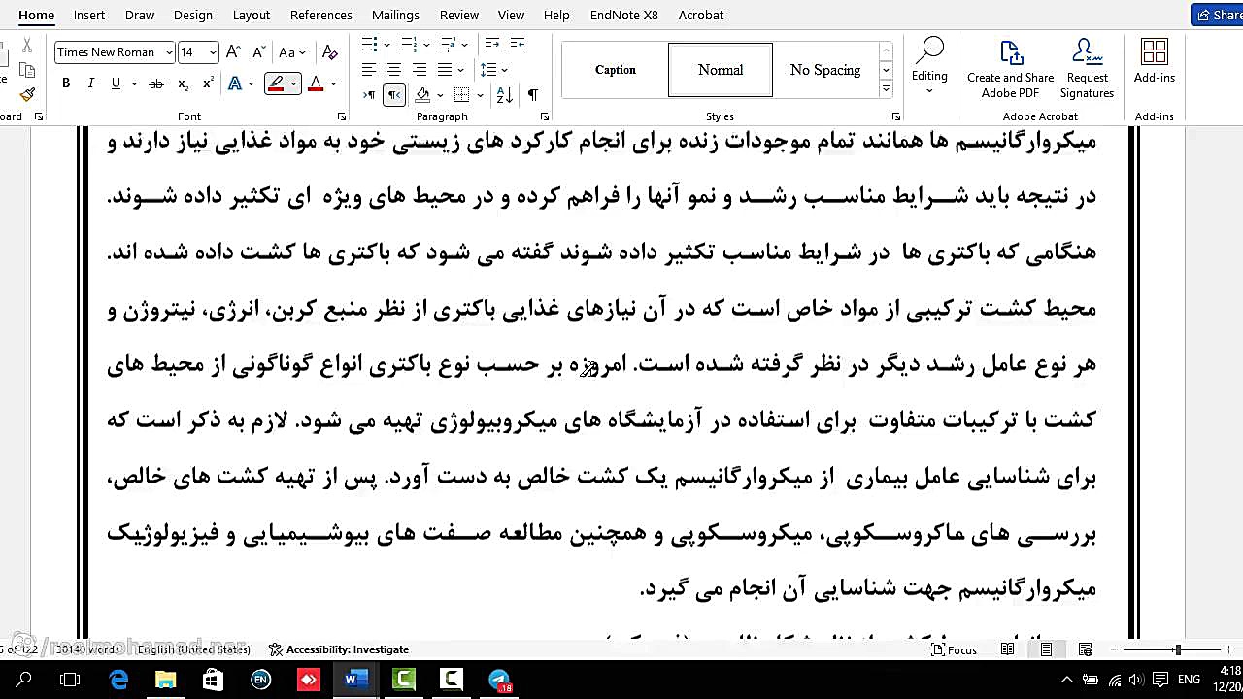Go to the References tab
This screenshot has height=699, width=1243.
point(321,15)
